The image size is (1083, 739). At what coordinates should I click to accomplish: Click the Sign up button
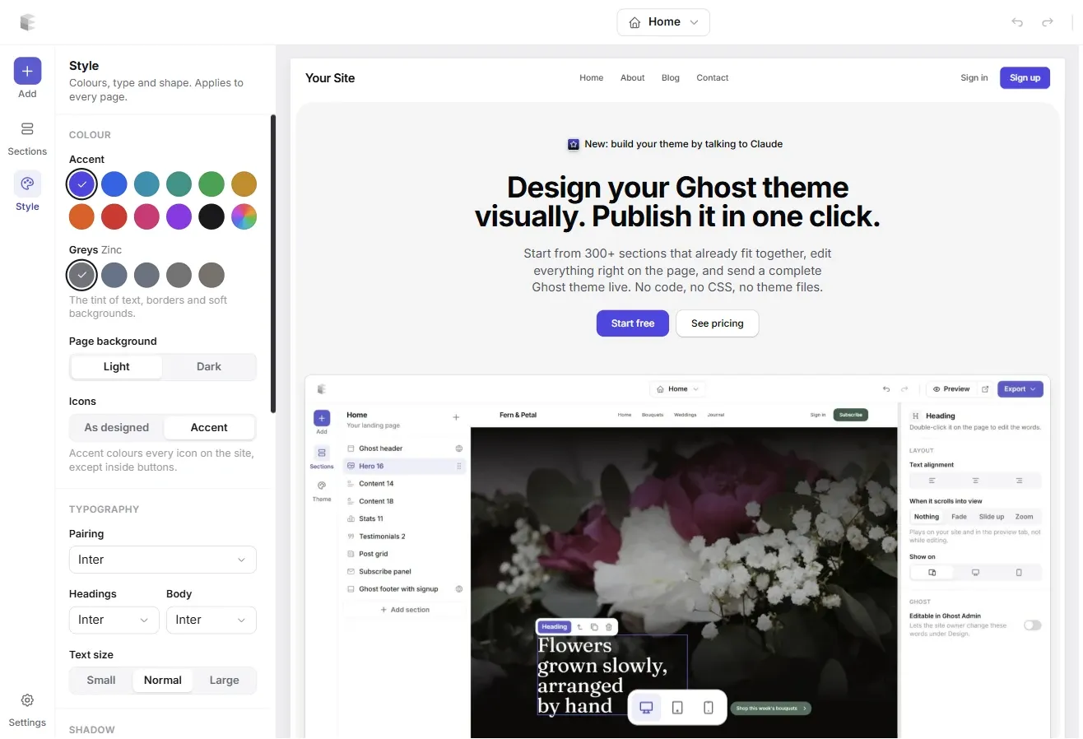coord(1025,78)
